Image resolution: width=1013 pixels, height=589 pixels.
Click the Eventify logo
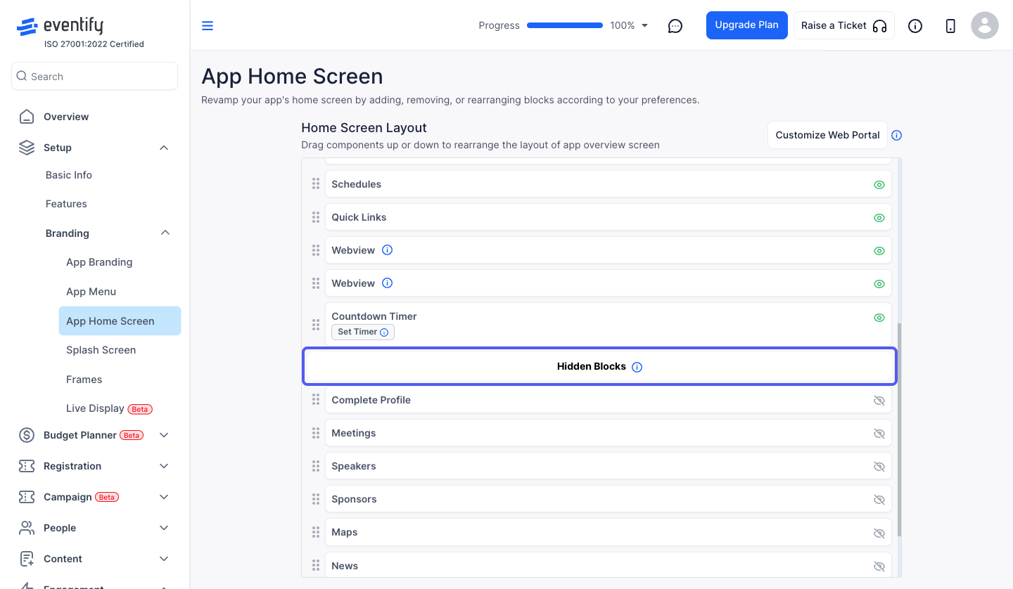[x=60, y=27]
